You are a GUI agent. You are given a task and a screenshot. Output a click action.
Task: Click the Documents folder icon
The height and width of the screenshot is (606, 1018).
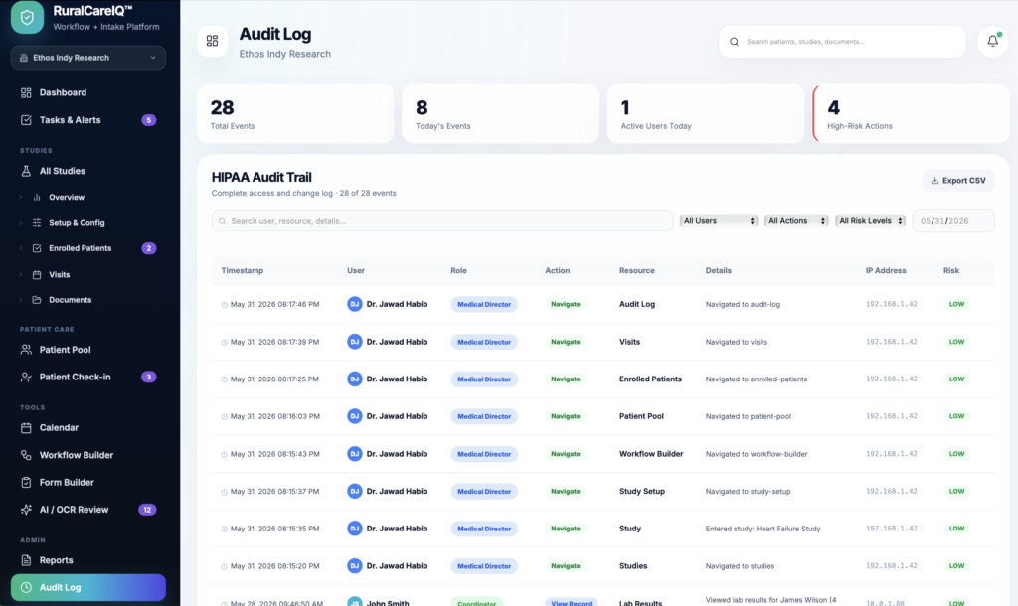point(37,300)
